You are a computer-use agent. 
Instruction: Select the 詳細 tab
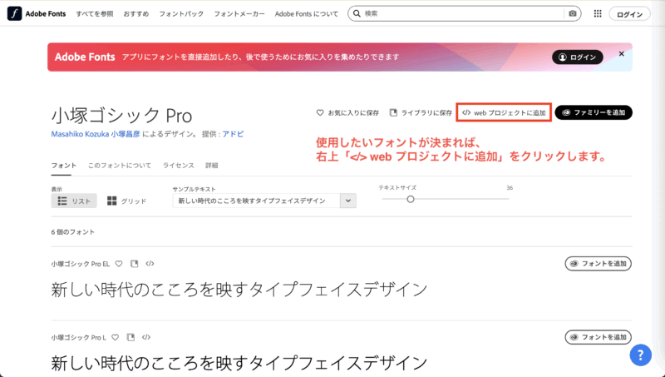click(212, 166)
